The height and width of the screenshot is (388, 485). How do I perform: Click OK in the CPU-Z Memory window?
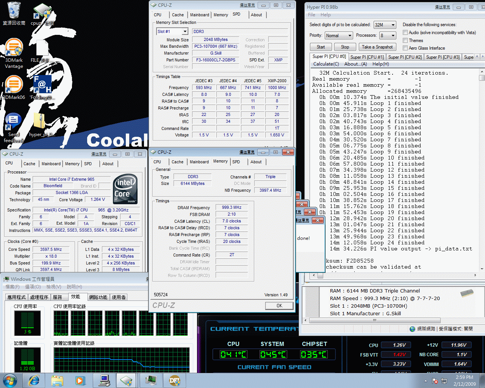[279, 306]
